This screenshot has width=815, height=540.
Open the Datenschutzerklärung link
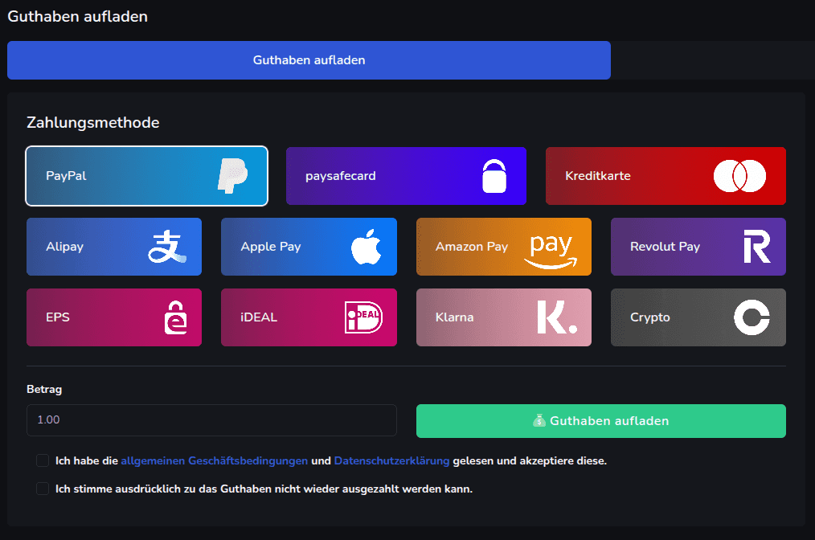point(391,460)
